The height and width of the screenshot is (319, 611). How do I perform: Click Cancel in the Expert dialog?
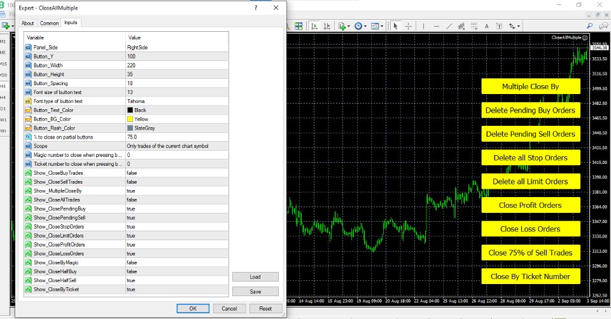(229, 308)
